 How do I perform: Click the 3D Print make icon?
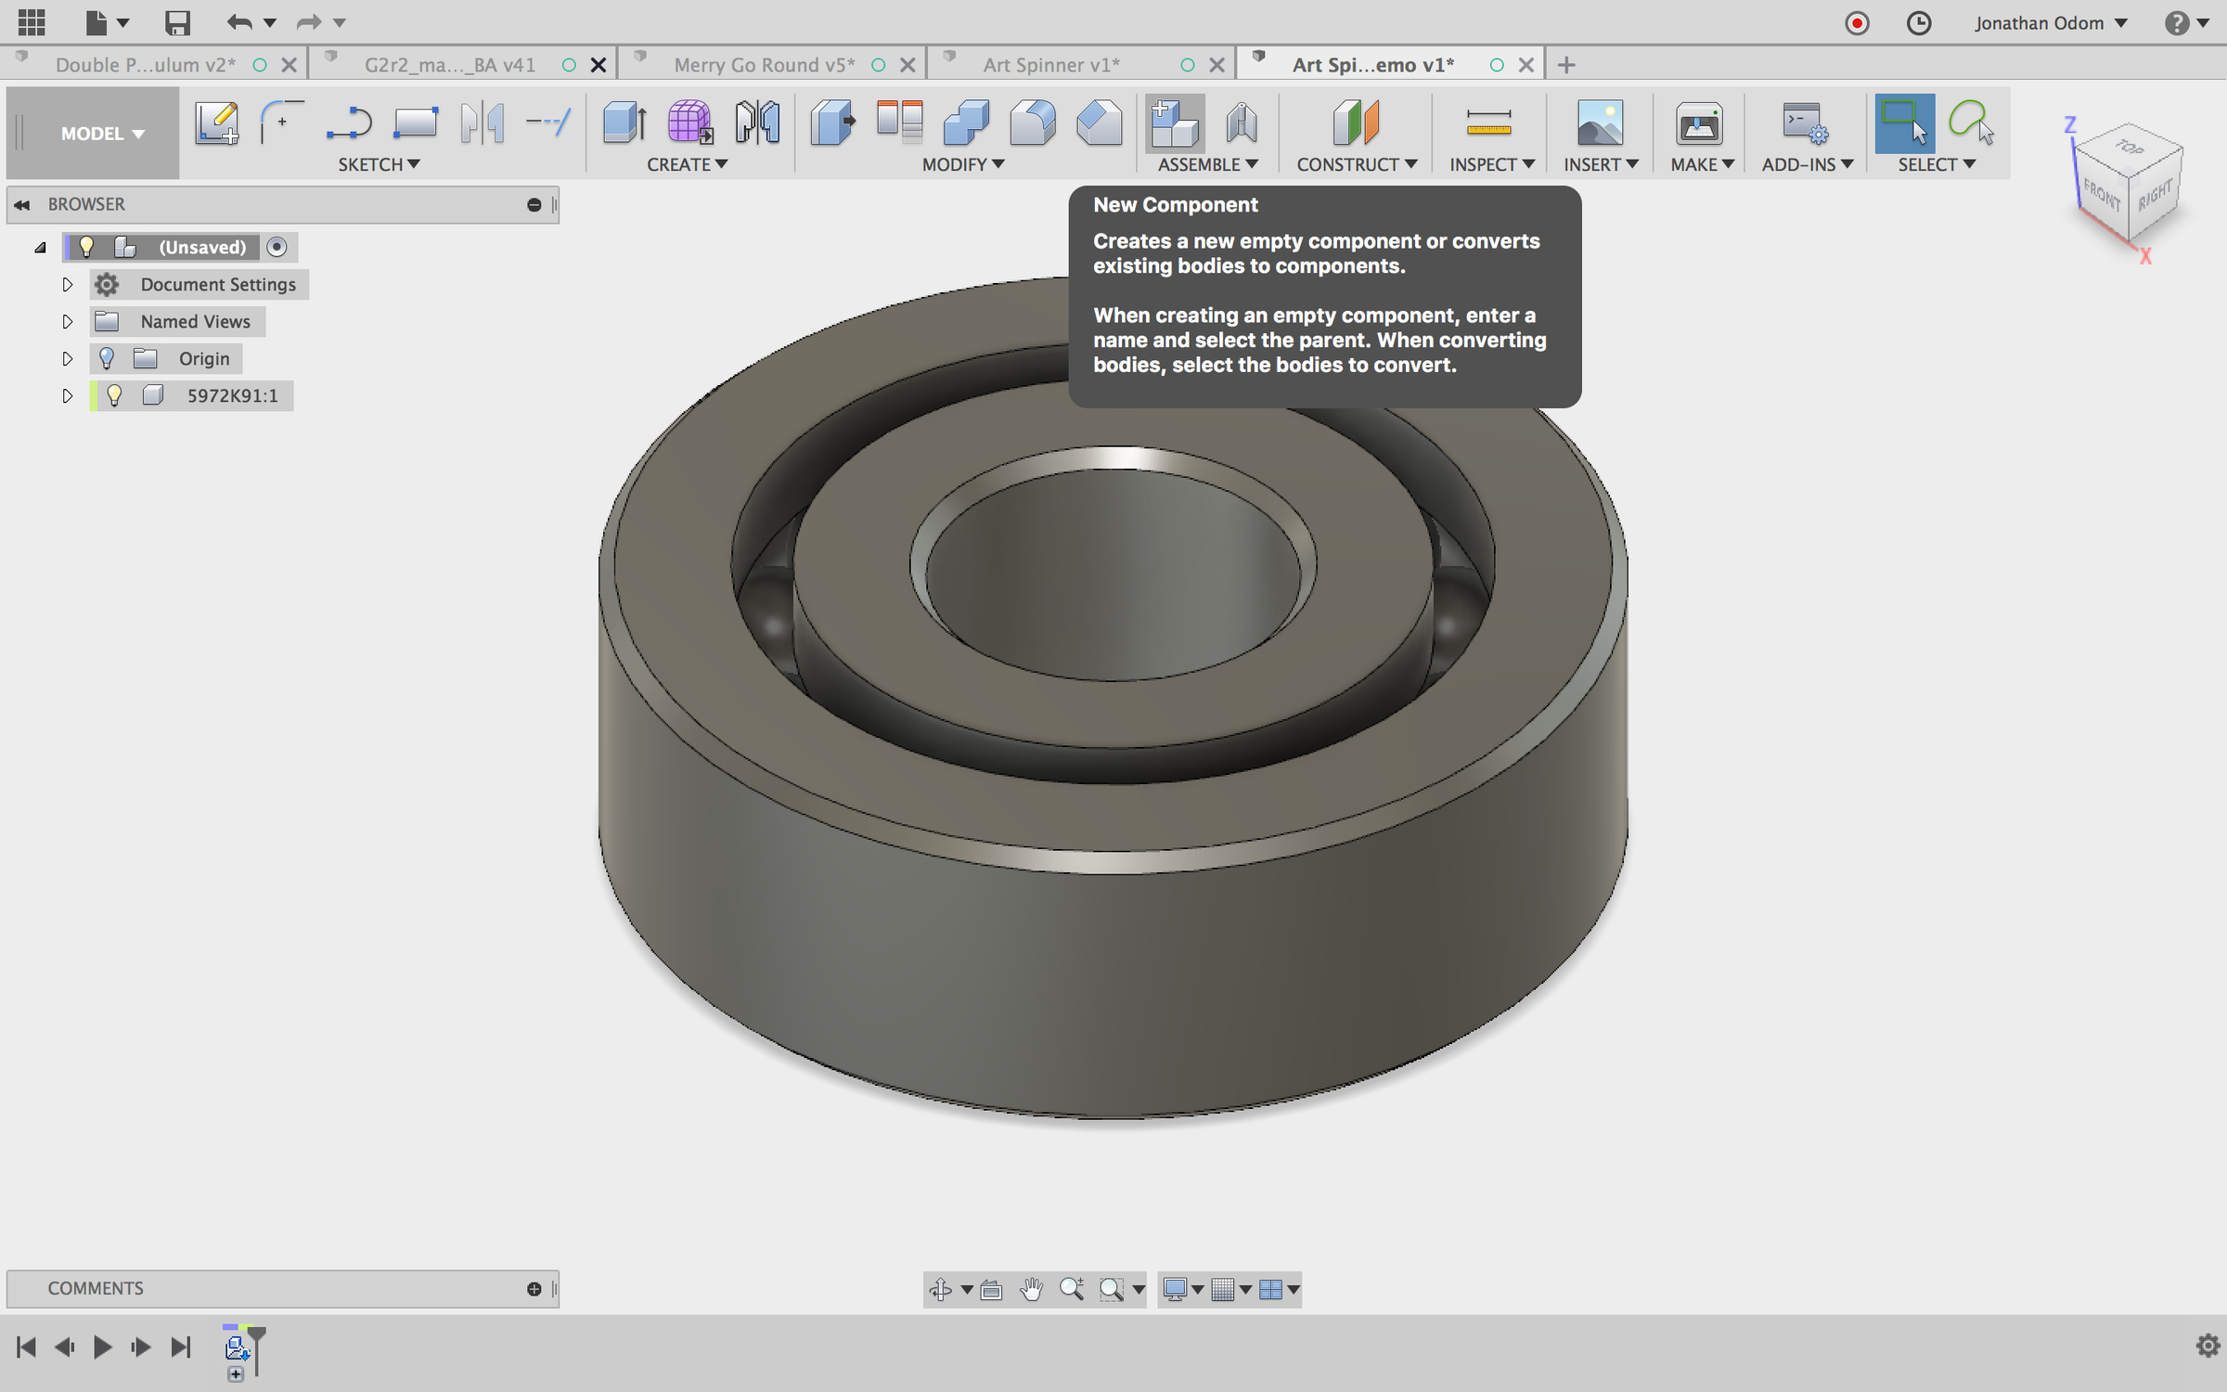point(1698,123)
